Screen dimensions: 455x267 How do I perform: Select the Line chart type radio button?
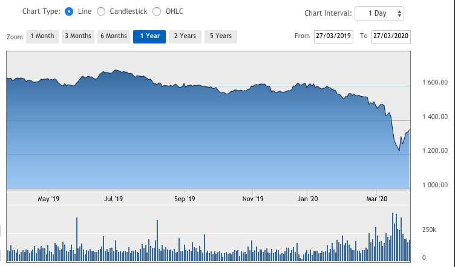click(x=69, y=11)
